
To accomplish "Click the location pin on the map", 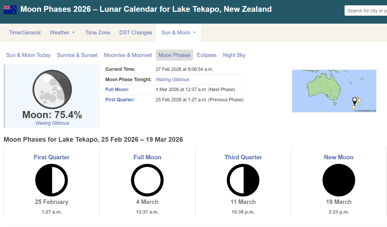I will tap(354, 101).
